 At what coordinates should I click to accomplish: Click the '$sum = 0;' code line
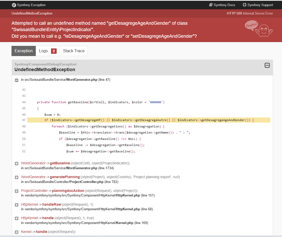pos(52,115)
